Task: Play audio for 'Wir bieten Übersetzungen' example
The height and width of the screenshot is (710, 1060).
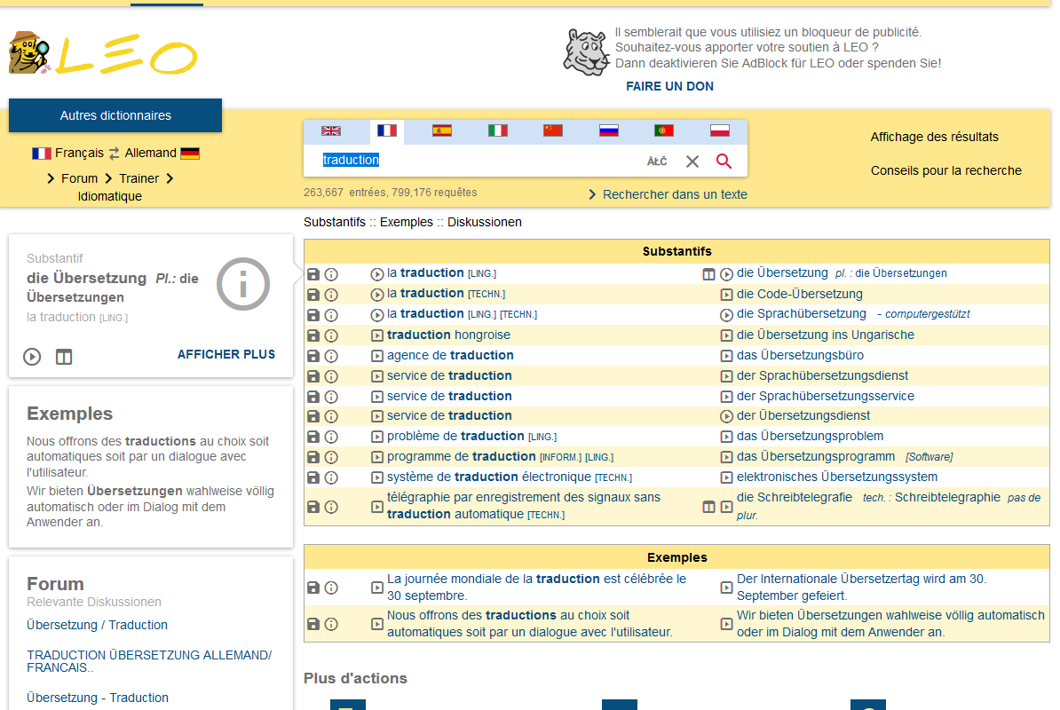Action: point(727,624)
